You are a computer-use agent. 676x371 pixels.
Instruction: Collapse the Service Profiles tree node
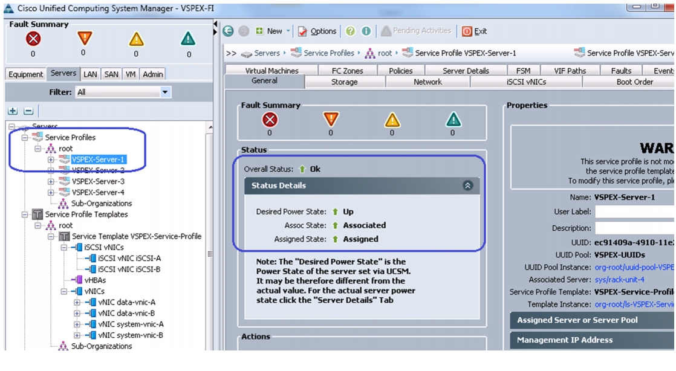pyautogui.click(x=25, y=137)
